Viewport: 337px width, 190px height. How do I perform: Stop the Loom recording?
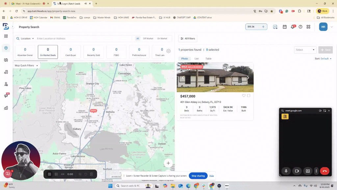[49, 174]
